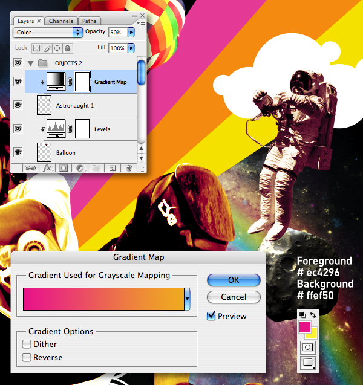Click the Opacity 50% input field

(118, 32)
